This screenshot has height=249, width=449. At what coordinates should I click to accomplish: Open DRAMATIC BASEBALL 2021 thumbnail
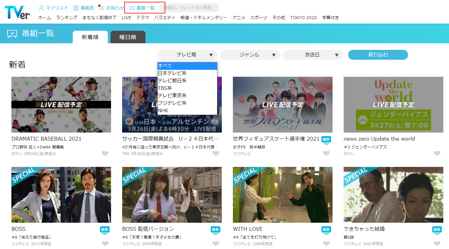tap(61, 104)
